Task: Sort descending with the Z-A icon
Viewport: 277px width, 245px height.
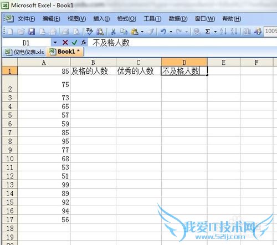Action: [x=234, y=32]
